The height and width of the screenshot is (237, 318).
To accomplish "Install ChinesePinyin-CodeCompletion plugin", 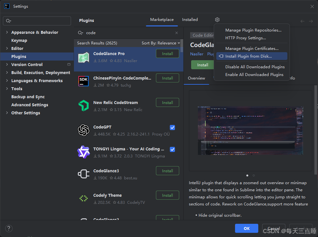I will pos(168,78).
